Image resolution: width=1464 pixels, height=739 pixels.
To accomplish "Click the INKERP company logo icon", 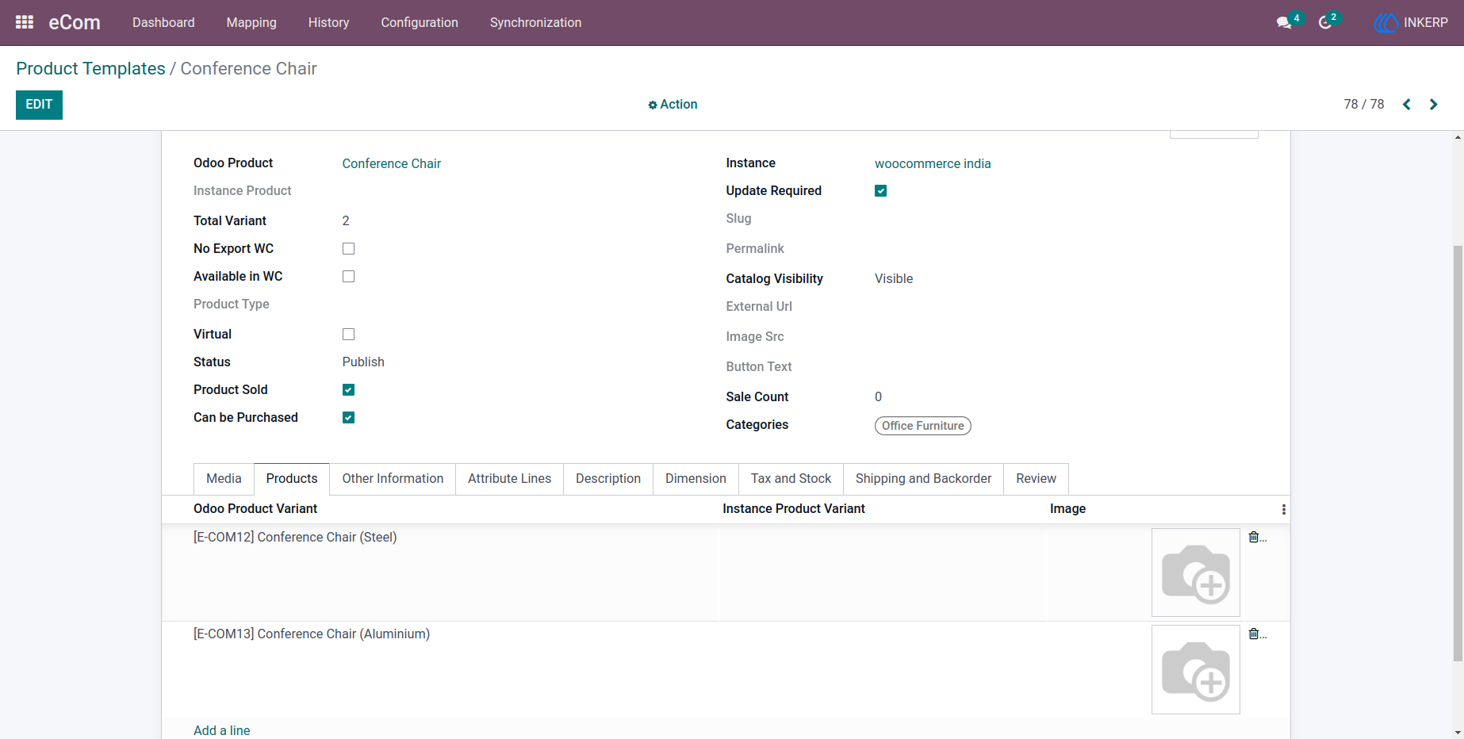I will click(1385, 23).
